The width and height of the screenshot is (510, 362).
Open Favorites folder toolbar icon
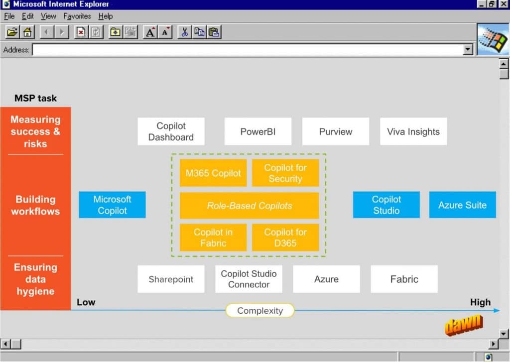[116, 32]
